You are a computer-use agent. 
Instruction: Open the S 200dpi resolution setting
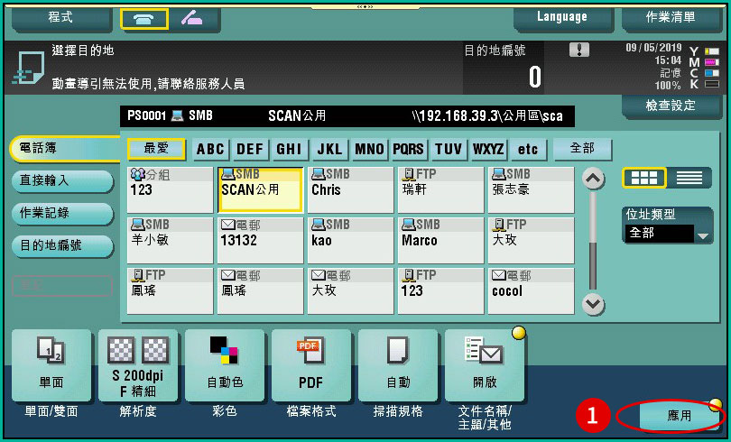(x=138, y=365)
